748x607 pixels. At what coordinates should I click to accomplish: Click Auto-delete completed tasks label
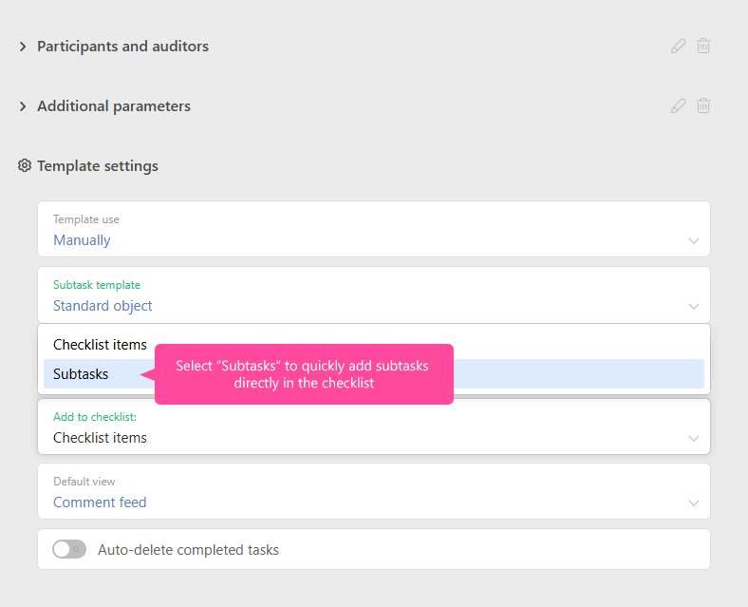(188, 550)
